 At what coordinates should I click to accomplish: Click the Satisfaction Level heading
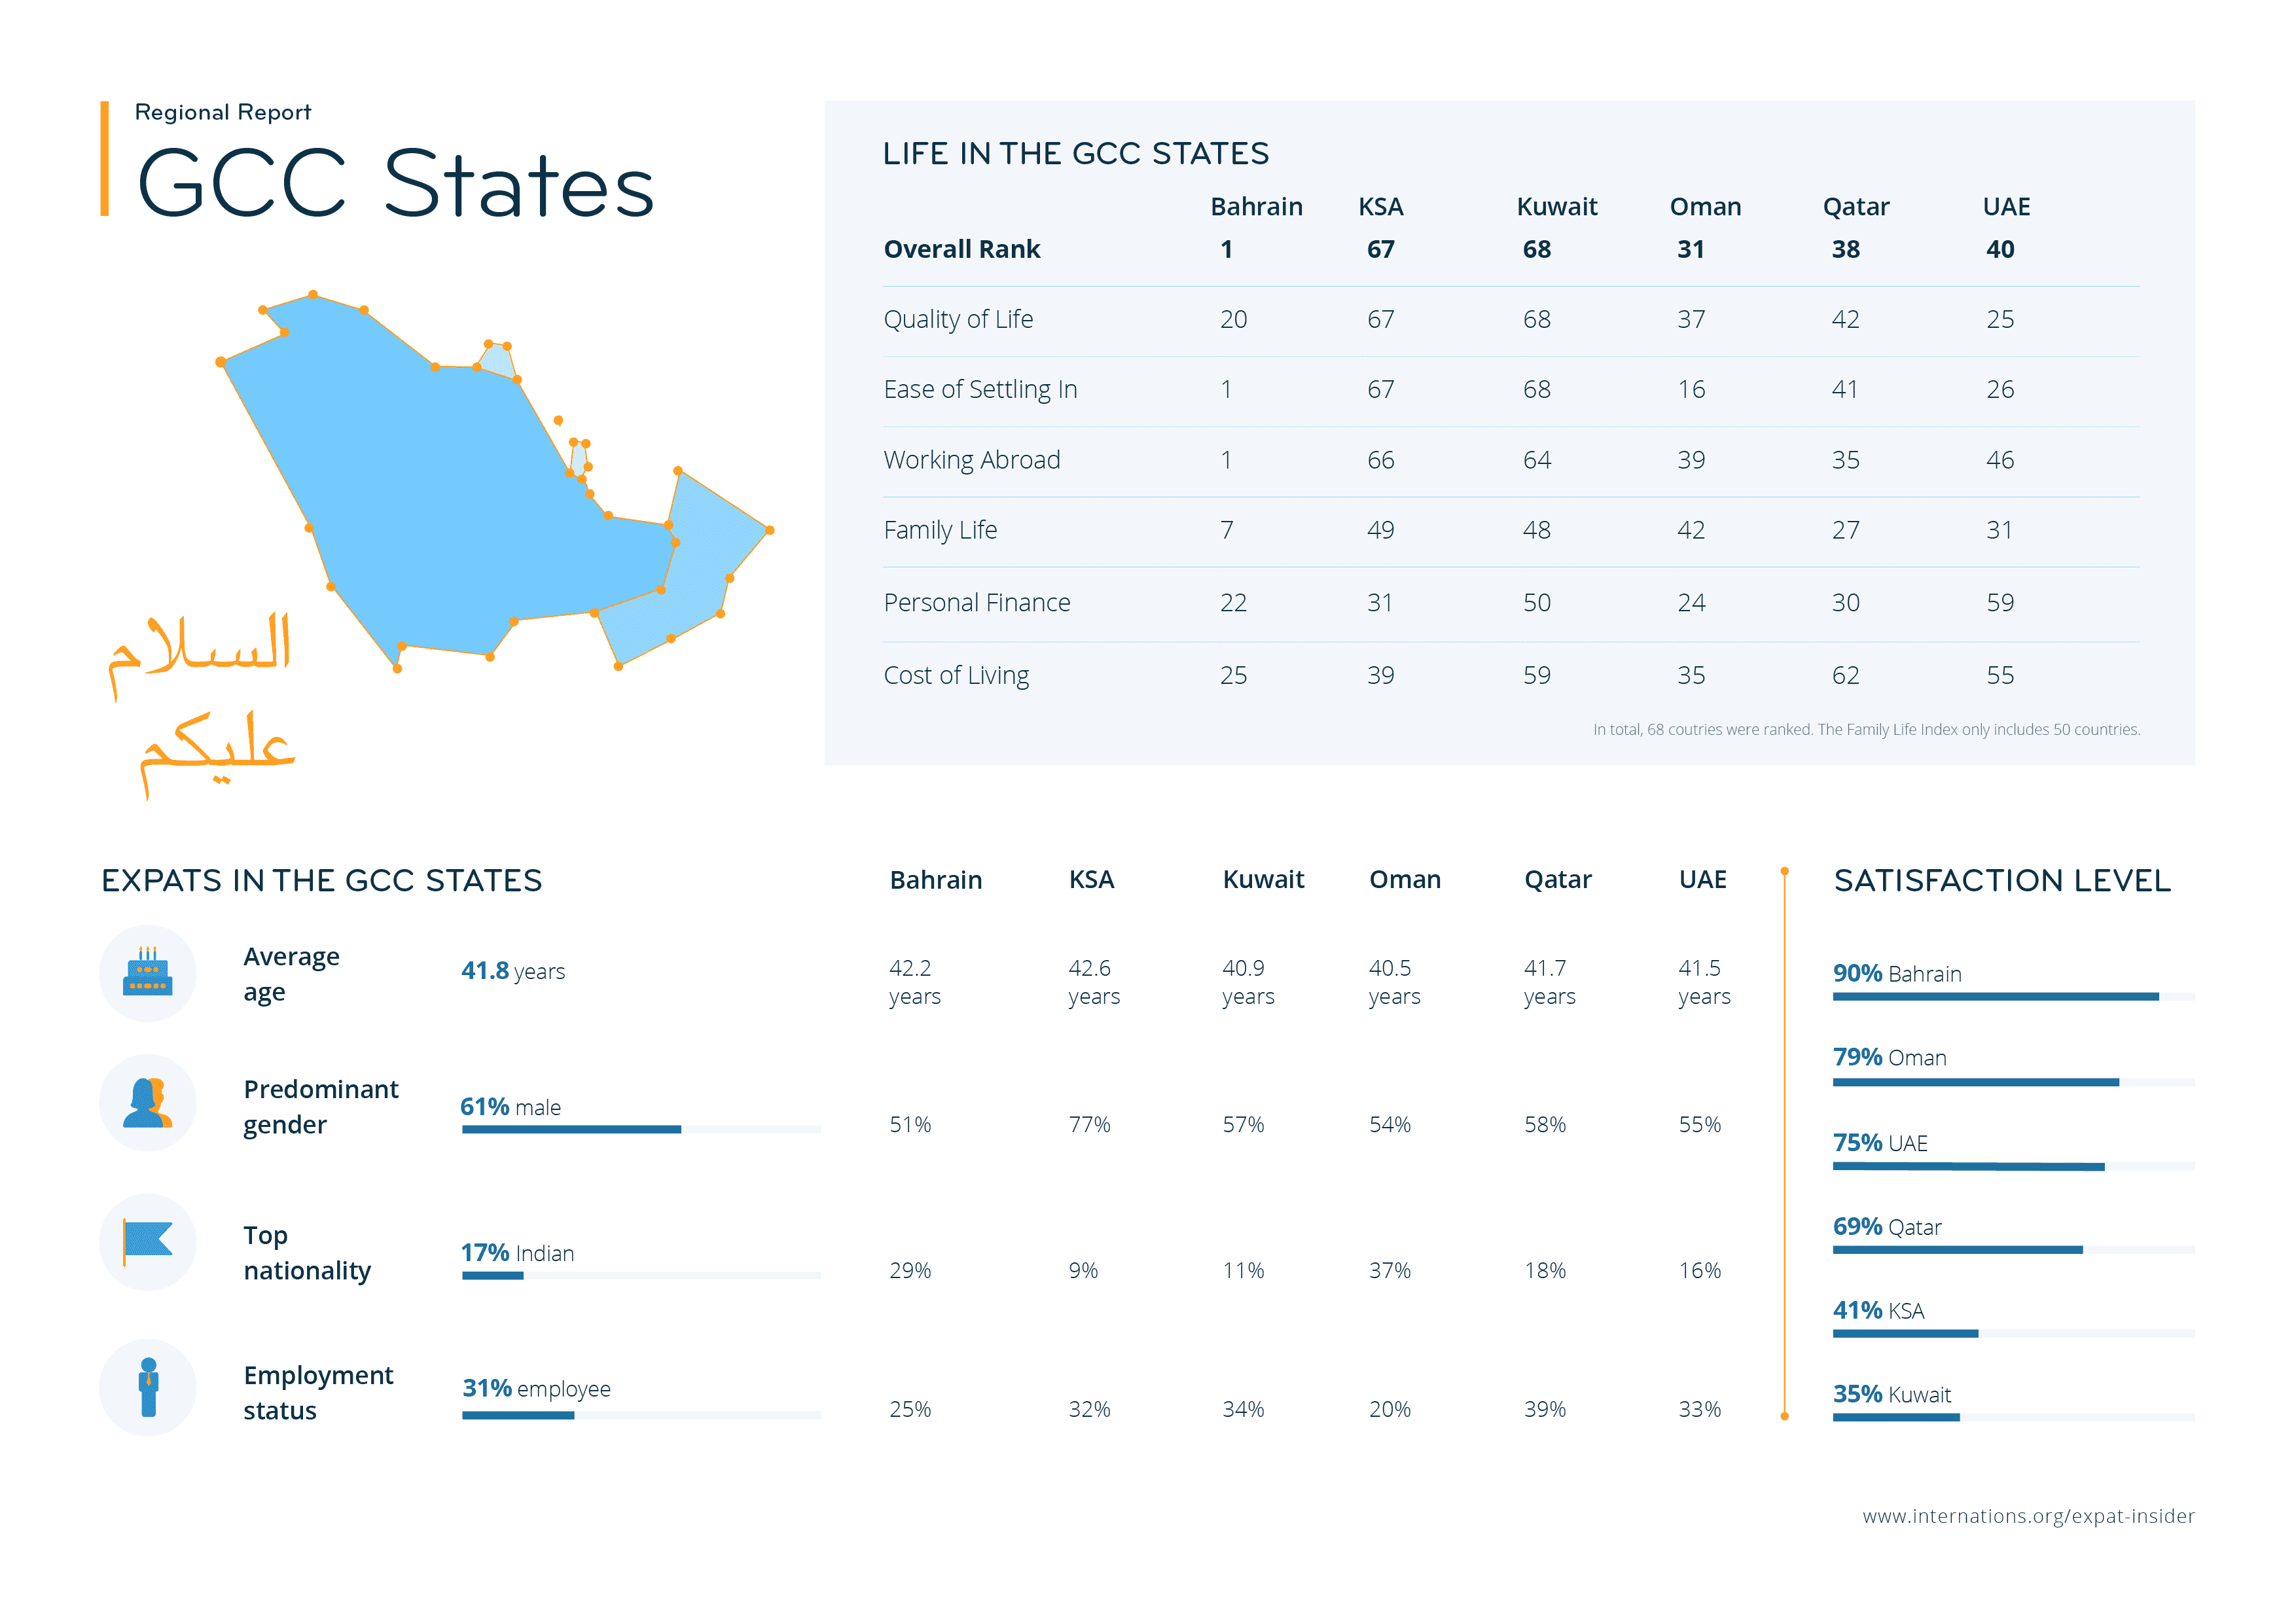coord(2002,880)
